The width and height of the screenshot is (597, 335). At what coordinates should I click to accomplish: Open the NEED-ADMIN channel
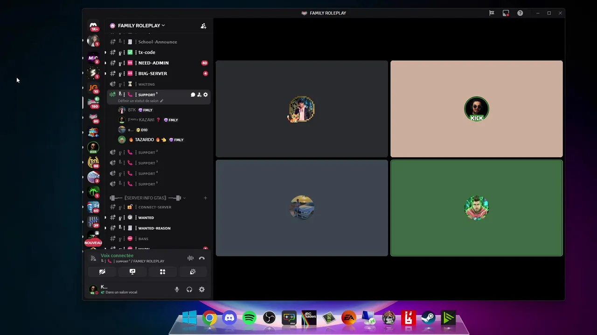click(159, 63)
